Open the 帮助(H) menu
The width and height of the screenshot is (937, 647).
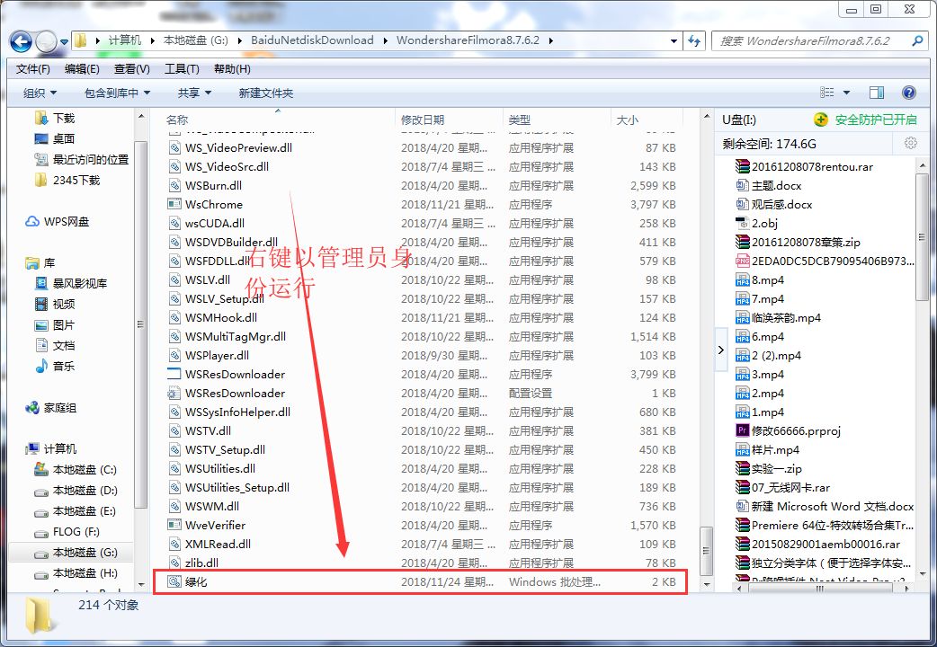pos(232,69)
